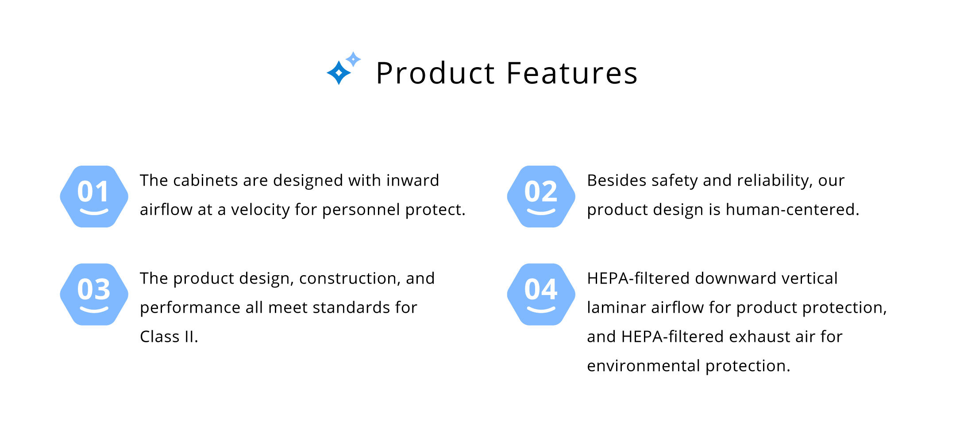956x424 pixels.
Task: Click the large dark blue sparkle star
Action: point(339,73)
